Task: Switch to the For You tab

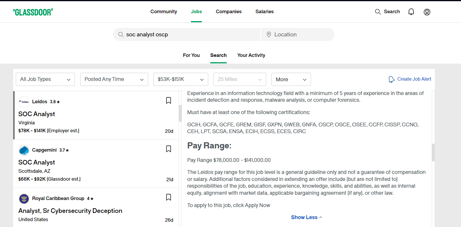Action: tap(191, 55)
